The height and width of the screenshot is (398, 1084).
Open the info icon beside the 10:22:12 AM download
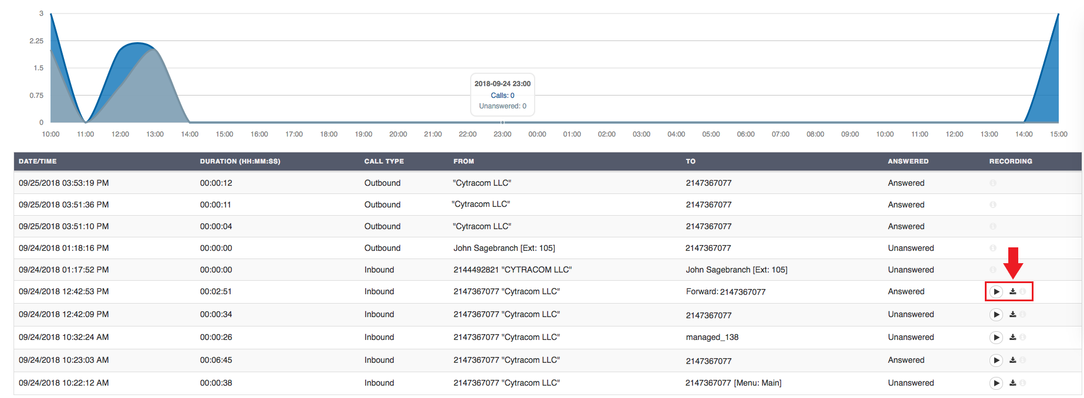tap(1023, 383)
